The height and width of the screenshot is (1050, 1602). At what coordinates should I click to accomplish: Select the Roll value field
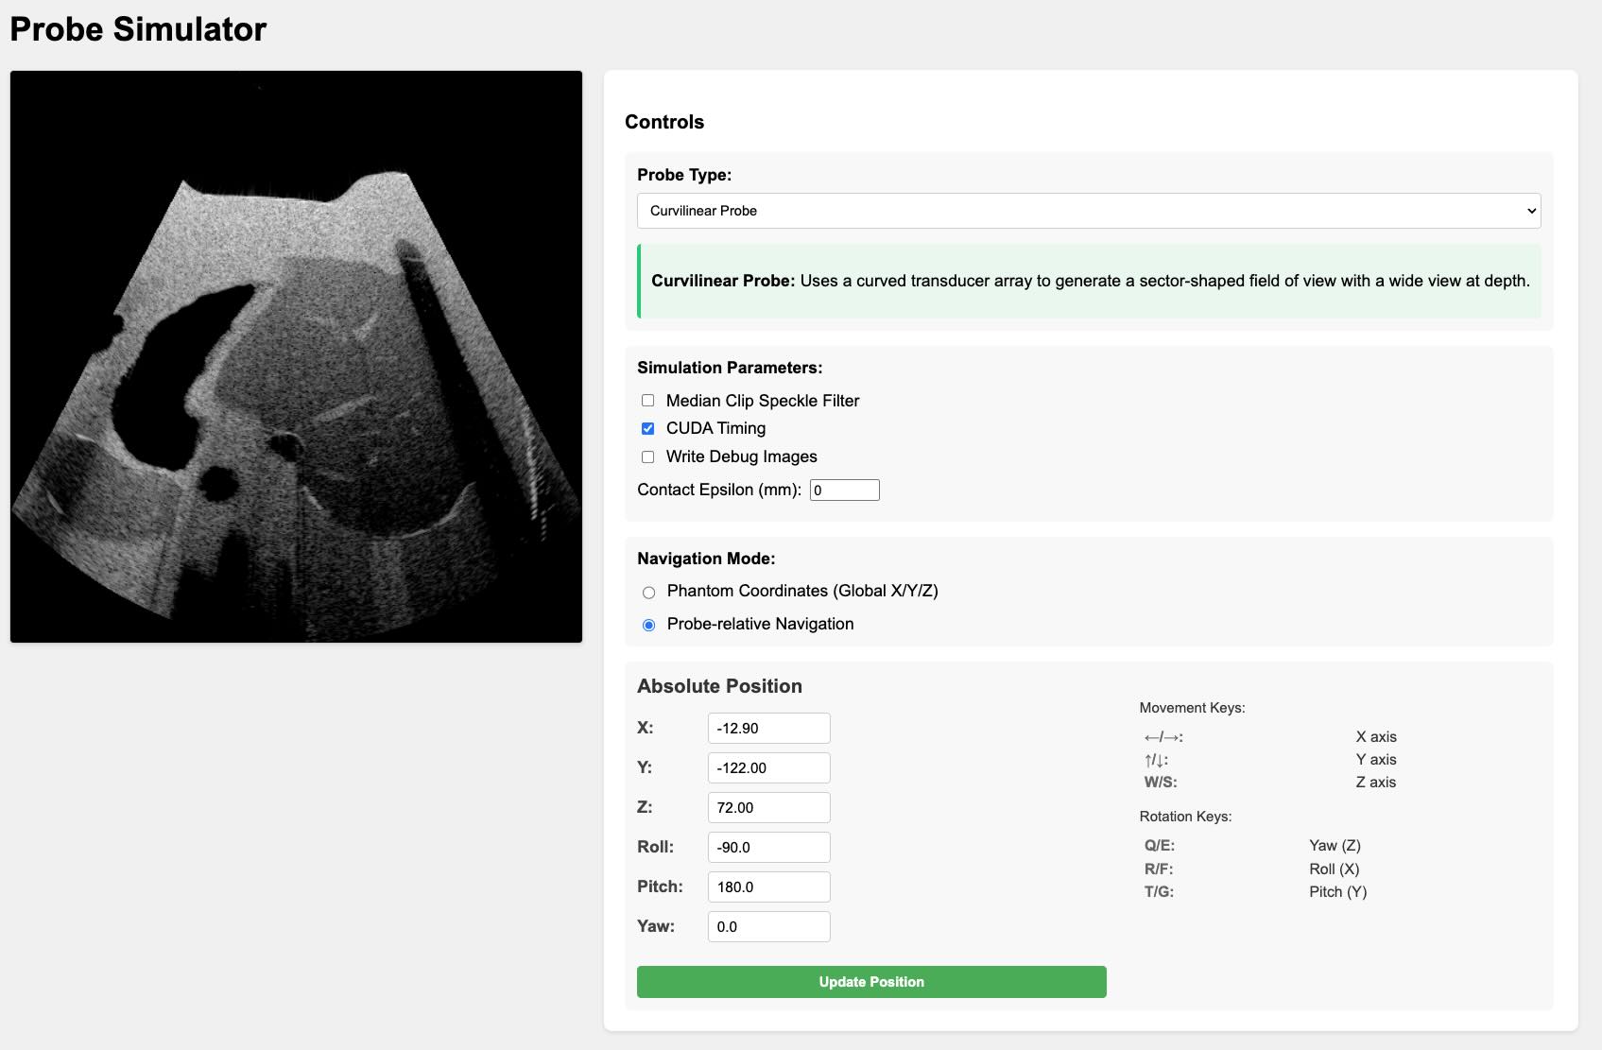(x=767, y=847)
